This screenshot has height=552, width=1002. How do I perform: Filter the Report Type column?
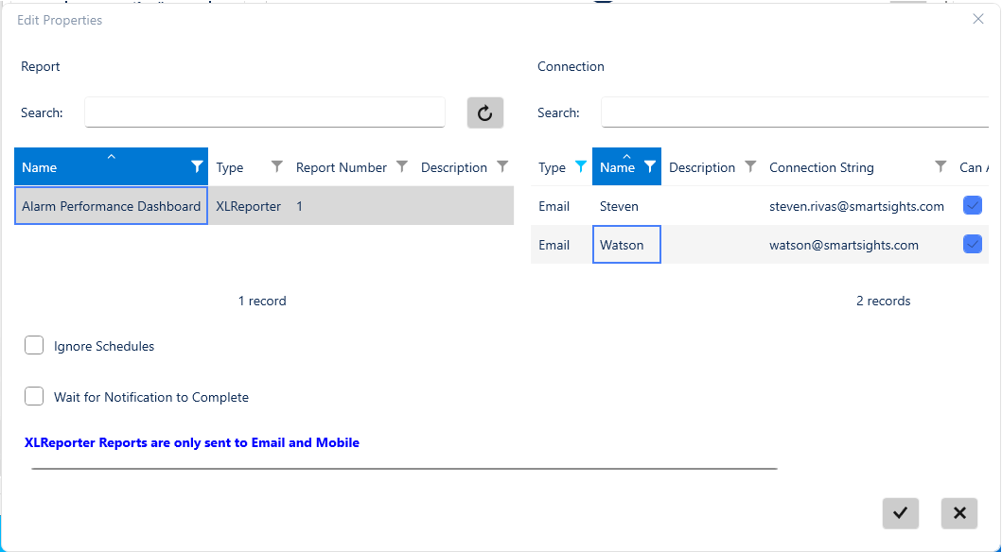(275, 167)
